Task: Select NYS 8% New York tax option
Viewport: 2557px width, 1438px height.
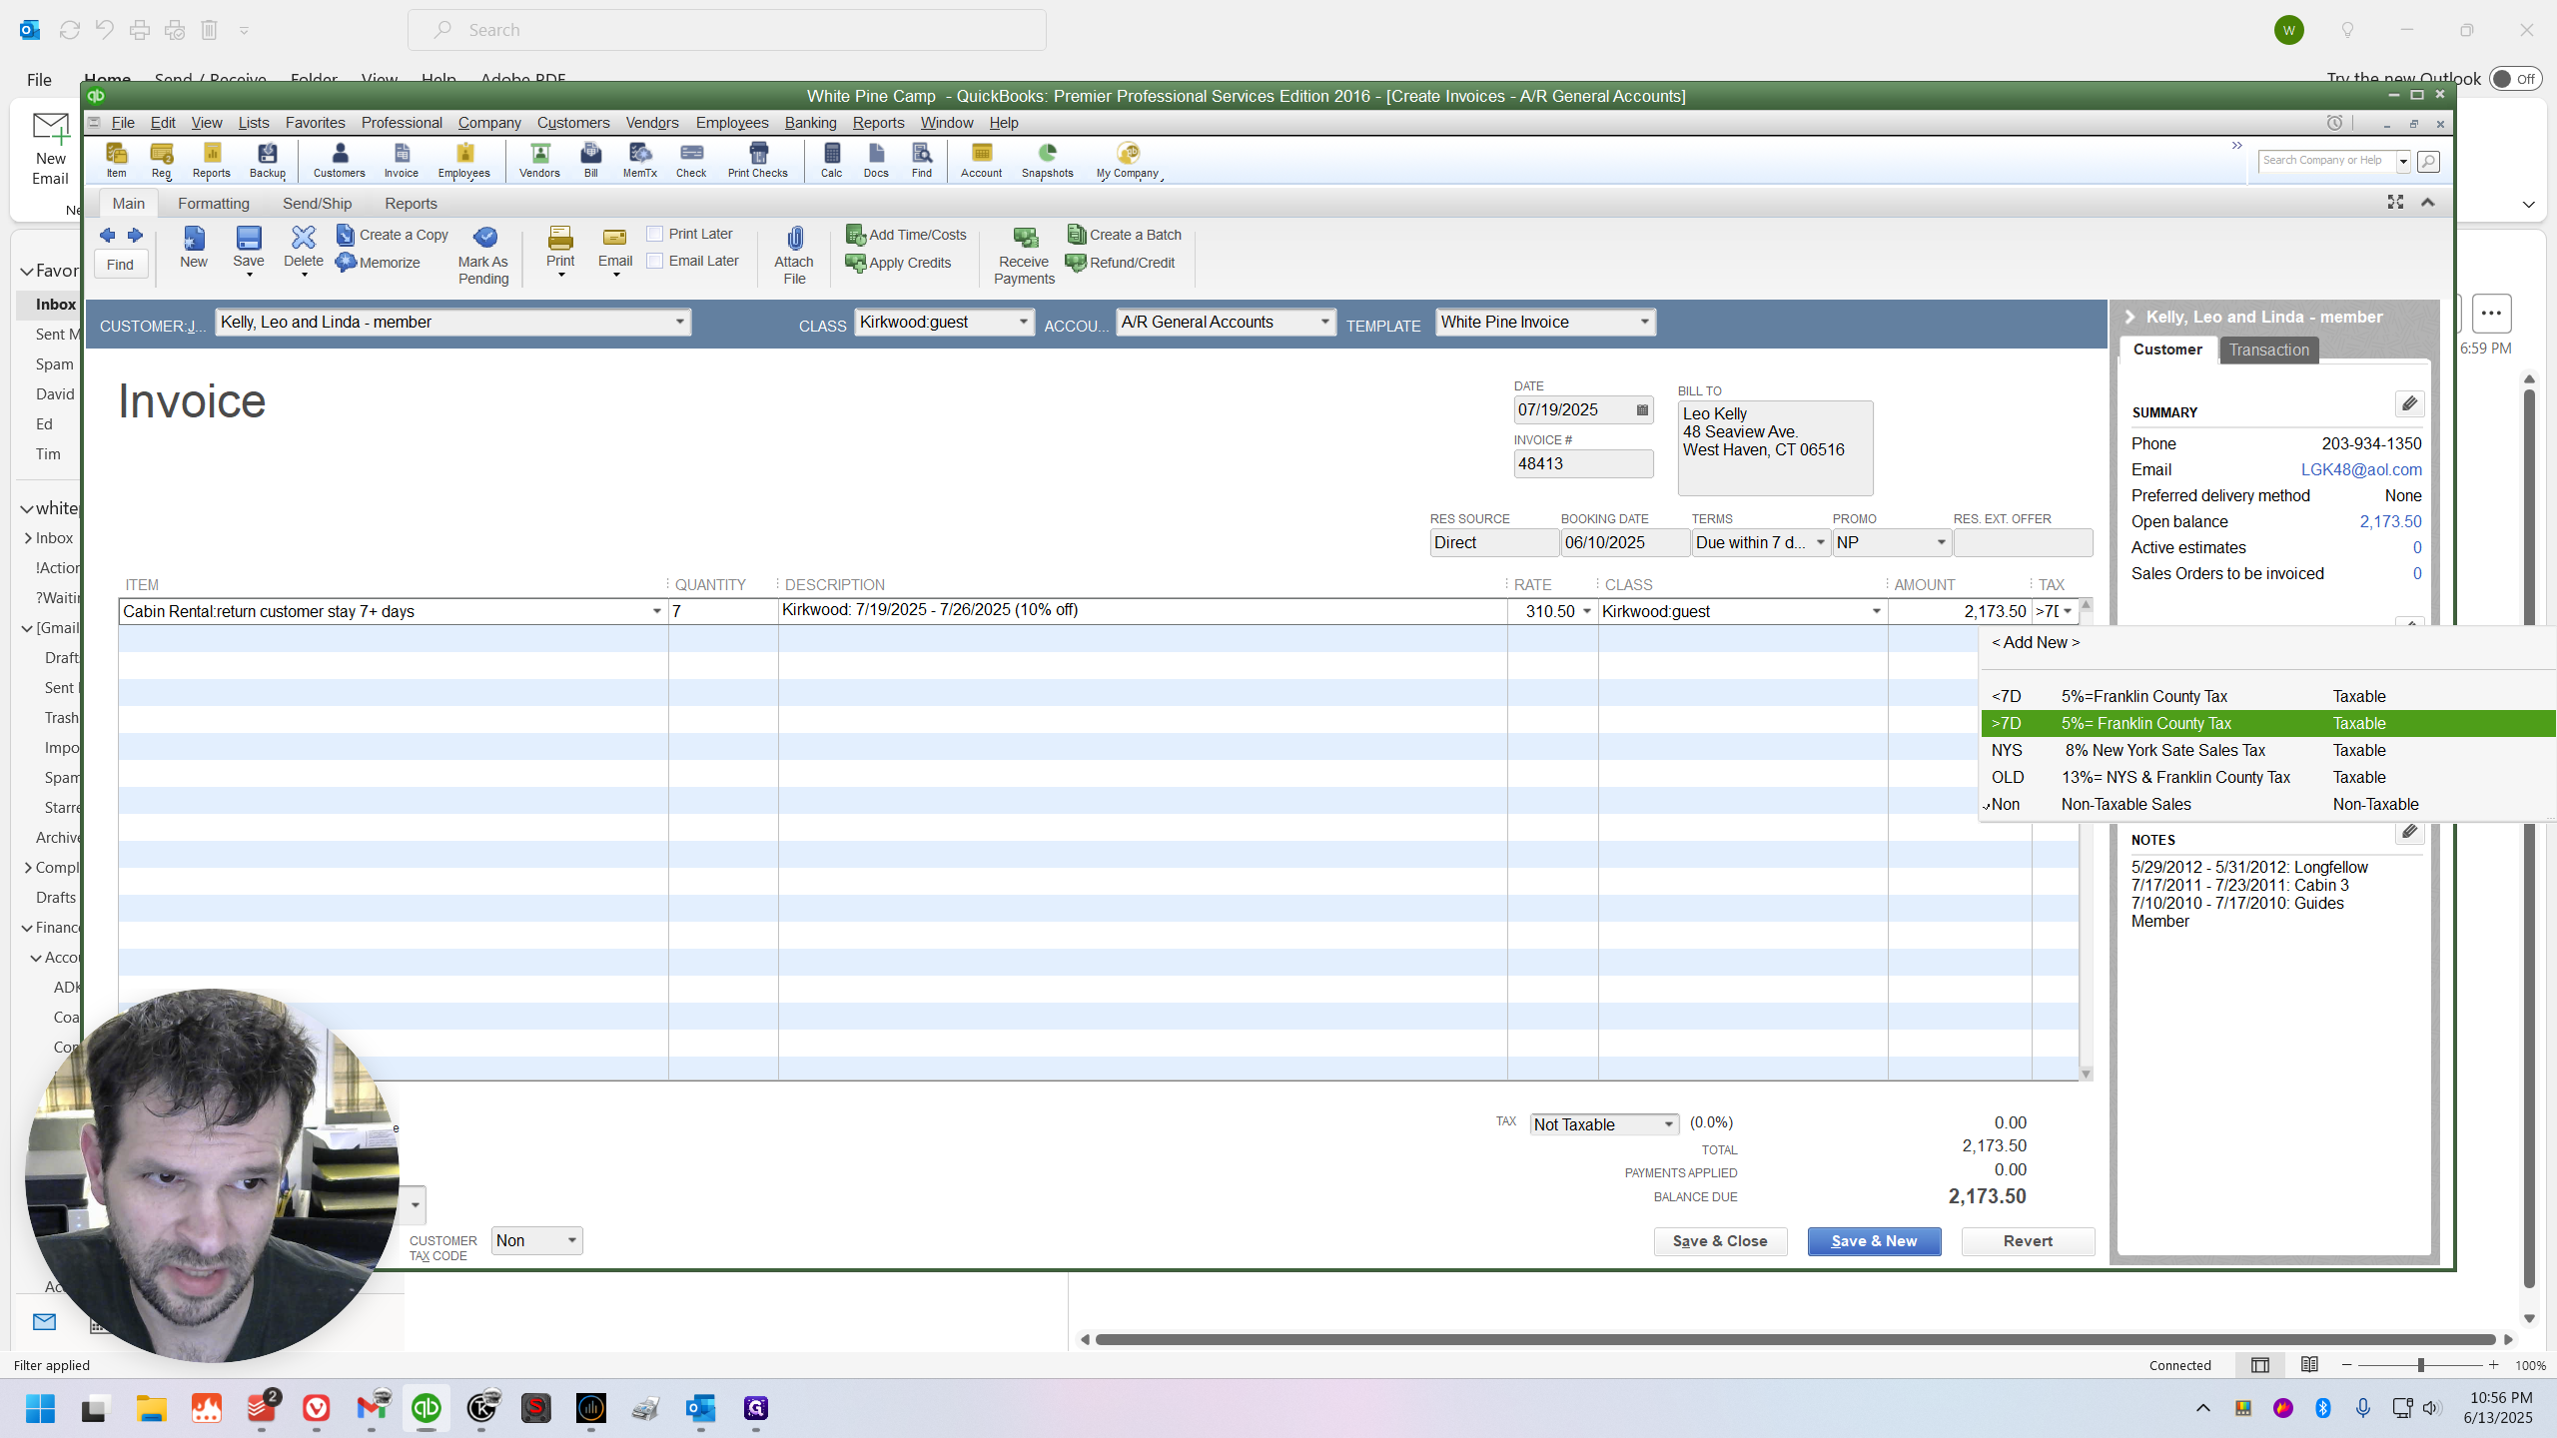Action: pyautogui.click(x=2267, y=751)
